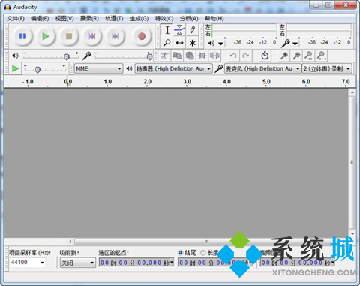Open the 编辑(E) menu
360x286 pixels.
(x=40, y=19)
